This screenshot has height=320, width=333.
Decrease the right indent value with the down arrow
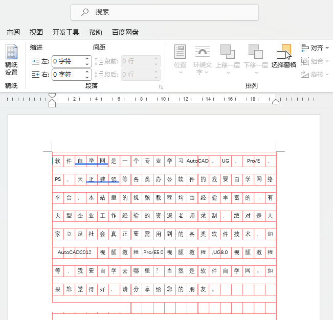[87, 78]
